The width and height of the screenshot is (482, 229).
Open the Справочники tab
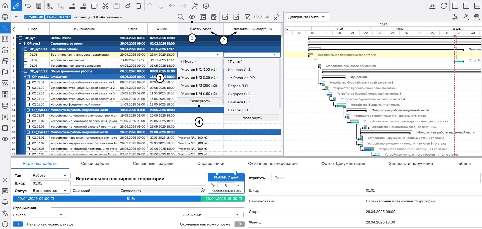pos(211,163)
